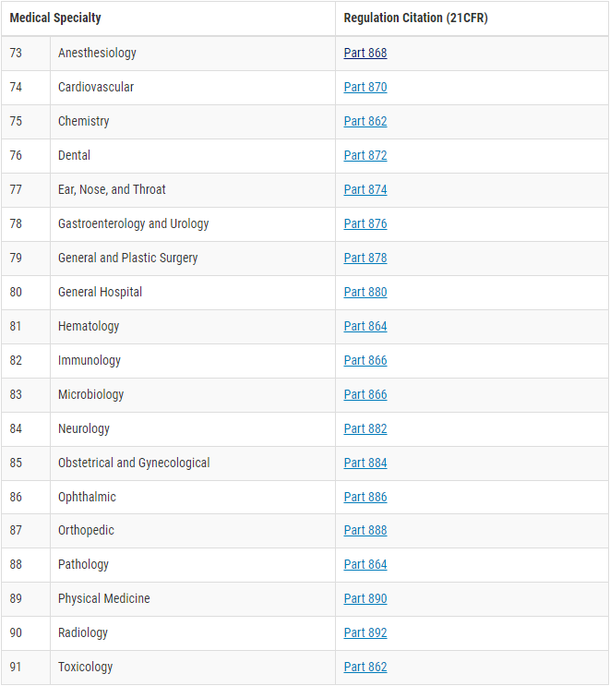
Task: Follow the Part 872 Dental link
Action: [x=365, y=155]
